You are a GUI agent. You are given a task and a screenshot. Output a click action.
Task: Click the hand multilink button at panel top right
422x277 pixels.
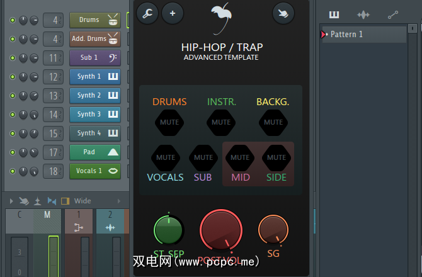coord(283,13)
